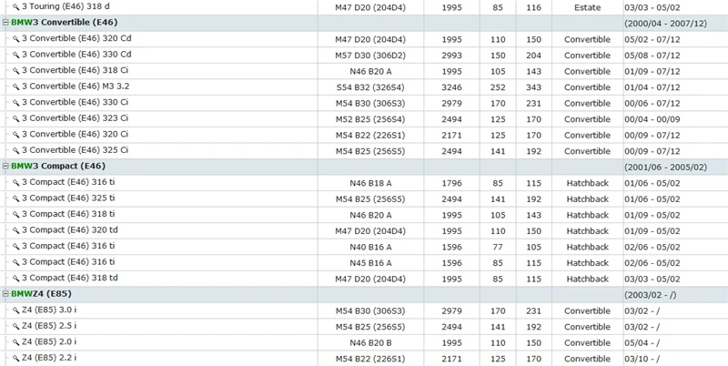Click magnifier icon beside 3 Convertible 323 Ci
The height and width of the screenshot is (366, 728).
pos(15,119)
